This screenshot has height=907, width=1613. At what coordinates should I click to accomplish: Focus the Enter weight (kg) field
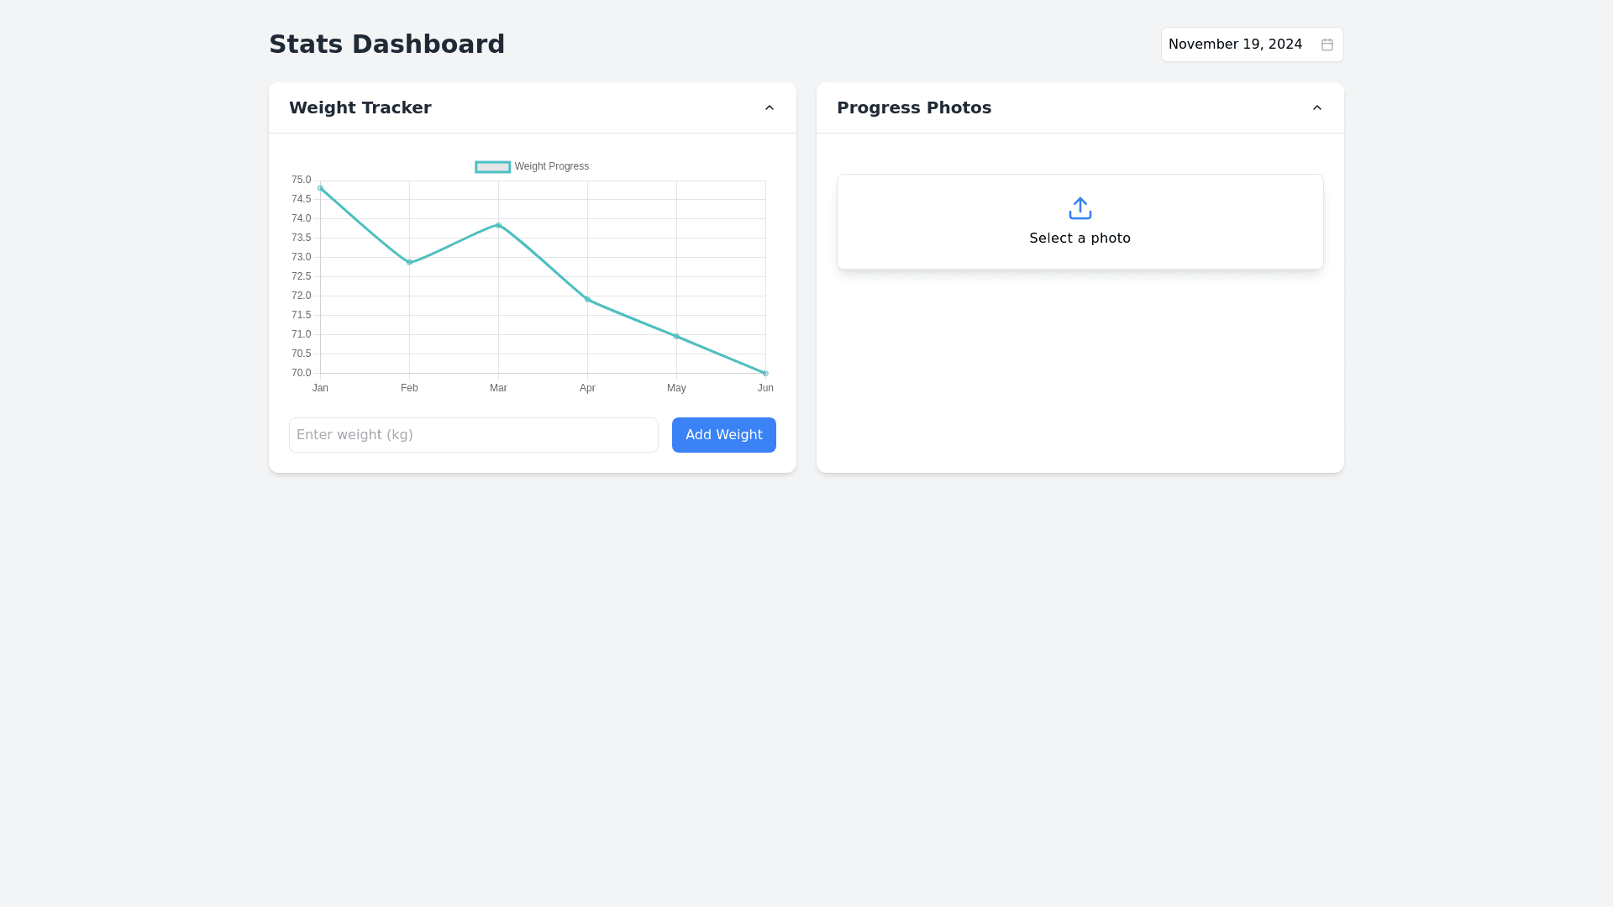point(473,435)
